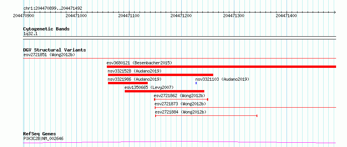Select the chr1:204470899..204471492 region label
This screenshot has height=147, width=347.
(x=53, y=8)
